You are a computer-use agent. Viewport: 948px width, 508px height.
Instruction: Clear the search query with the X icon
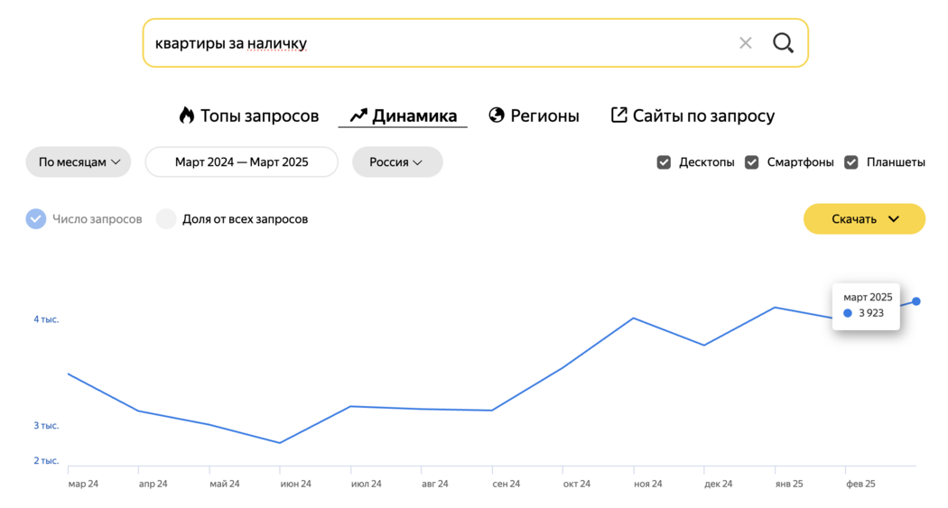point(746,43)
